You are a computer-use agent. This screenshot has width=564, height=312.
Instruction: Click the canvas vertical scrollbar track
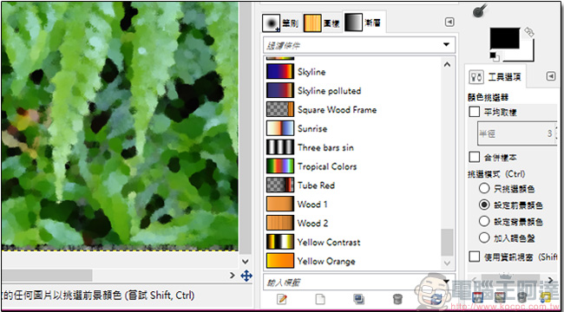(x=246, y=129)
